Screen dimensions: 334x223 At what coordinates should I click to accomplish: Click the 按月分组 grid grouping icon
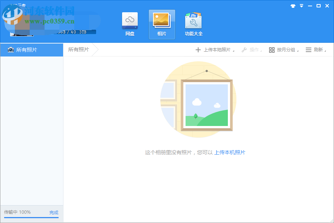click(271, 49)
